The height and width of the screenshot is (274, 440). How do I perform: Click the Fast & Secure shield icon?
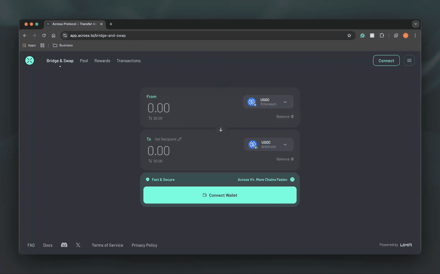[x=148, y=179]
